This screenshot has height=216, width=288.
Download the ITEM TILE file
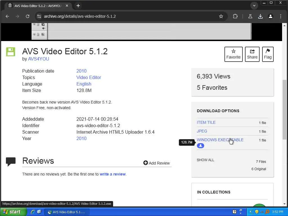click(206, 122)
